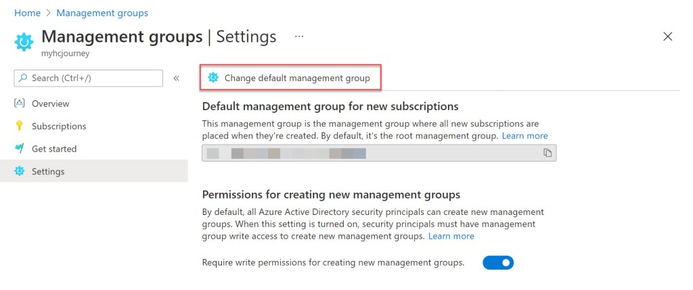Copy the default management group ID
The image size is (693, 290).
pyautogui.click(x=547, y=153)
